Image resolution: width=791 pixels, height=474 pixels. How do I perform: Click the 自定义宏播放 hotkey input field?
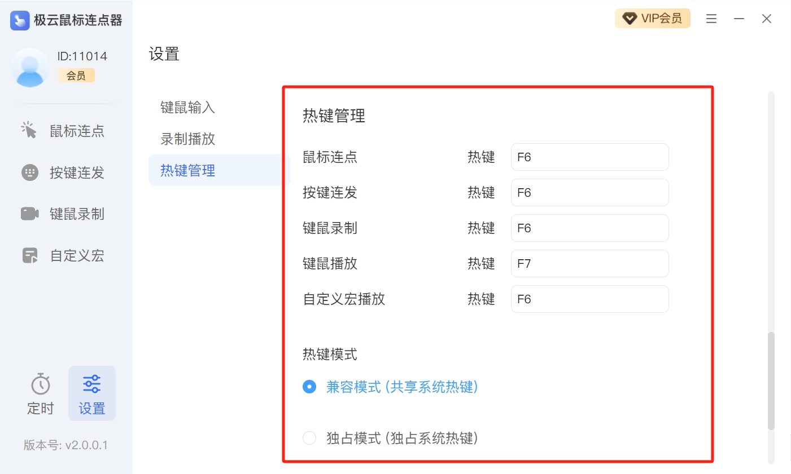[x=589, y=299]
